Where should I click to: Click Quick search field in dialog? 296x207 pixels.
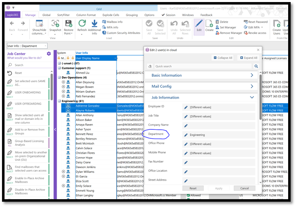coord(203,66)
